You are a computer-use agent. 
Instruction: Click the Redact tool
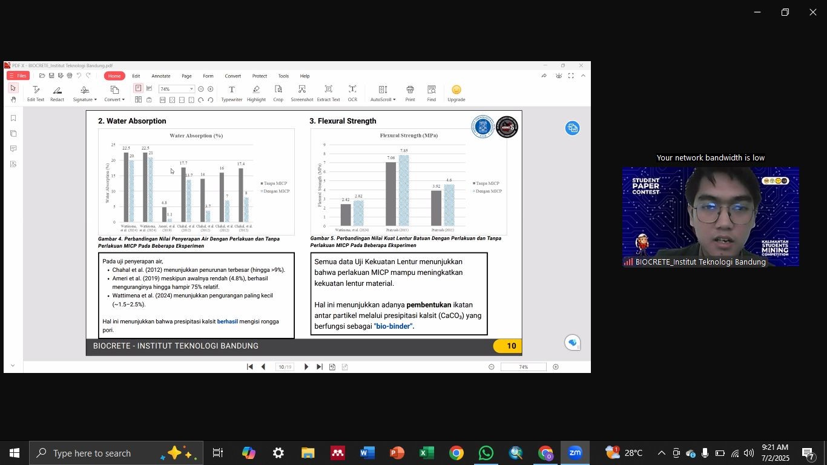tap(57, 93)
